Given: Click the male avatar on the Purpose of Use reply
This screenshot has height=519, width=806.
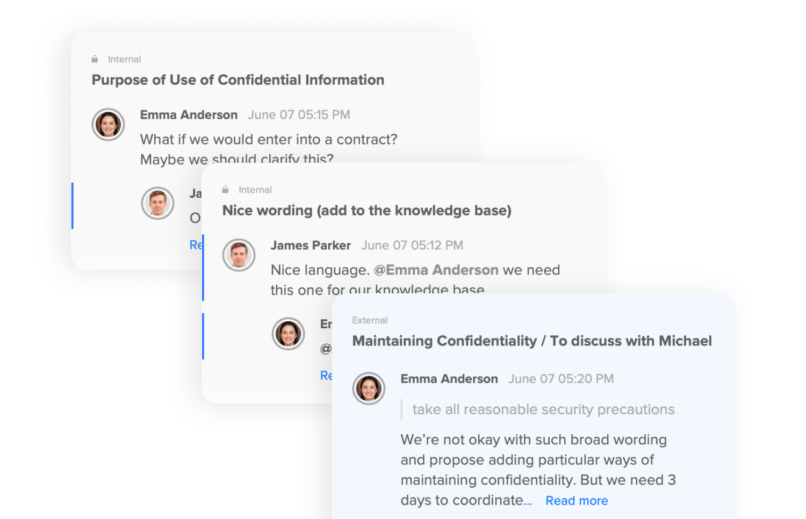Looking at the screenshot, I should (157, 203).
